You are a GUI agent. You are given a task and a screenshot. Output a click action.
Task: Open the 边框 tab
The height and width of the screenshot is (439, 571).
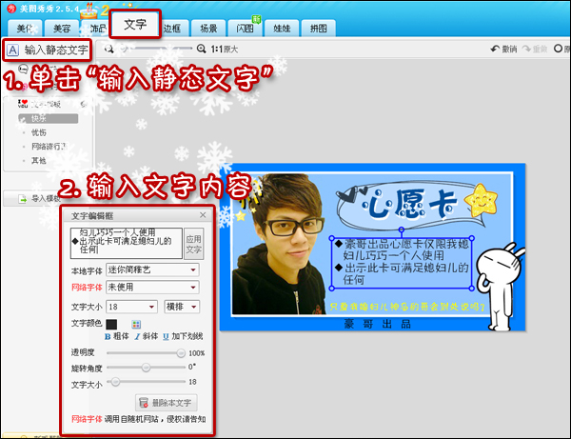point(172,29)
